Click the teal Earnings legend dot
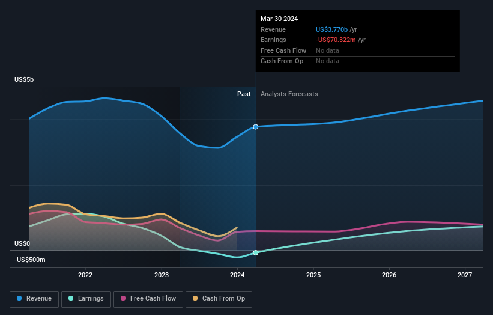 tap(71, 298)
